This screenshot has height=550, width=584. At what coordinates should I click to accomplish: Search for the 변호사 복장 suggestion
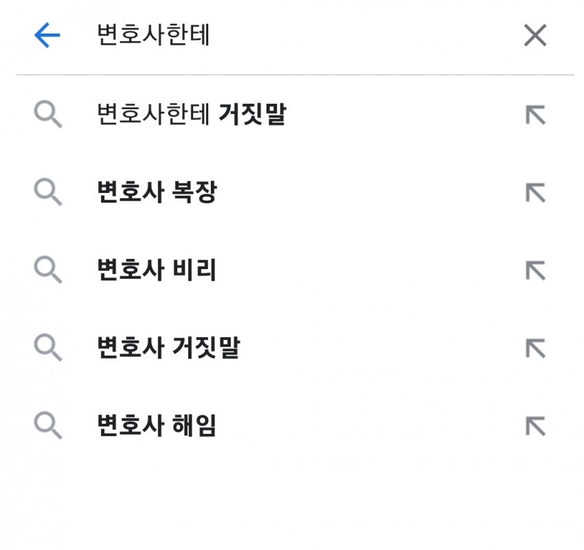tap(157, 193)
